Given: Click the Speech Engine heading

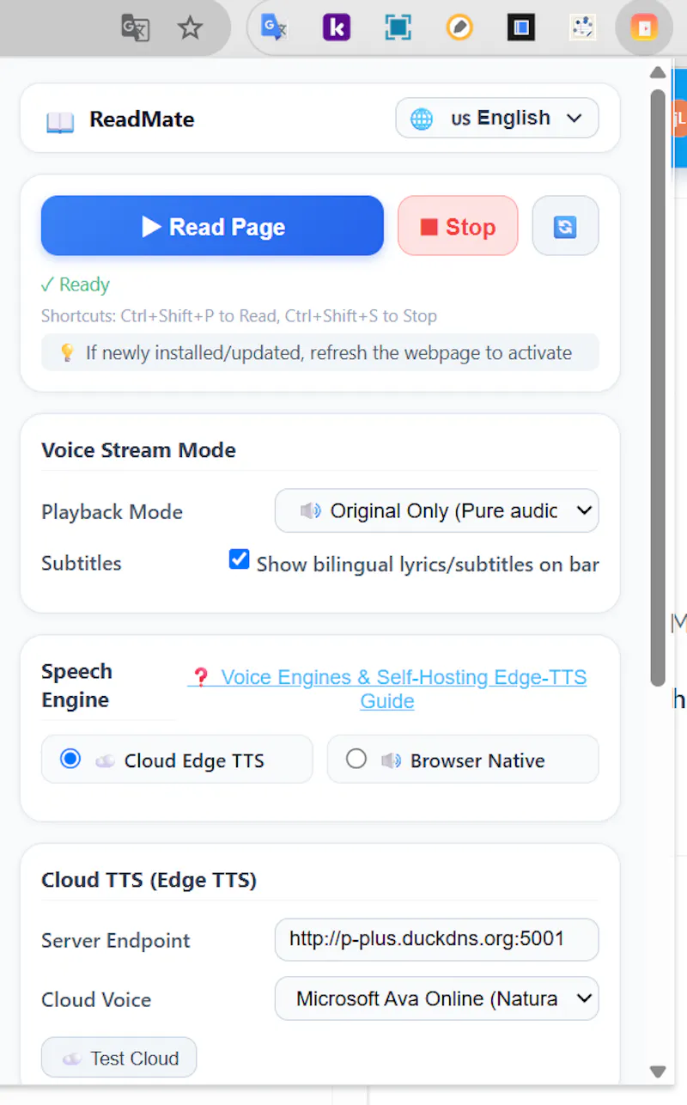Looking at the screenshot, I should (x=76, y=686).
